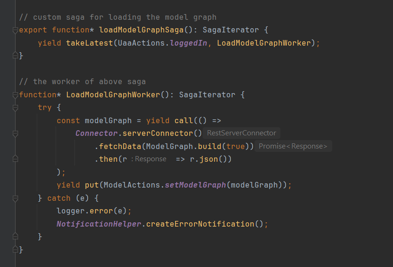
Task: Click the fold end marker closing LoadModelGraphWorker
Action: [x=15, y=249]
